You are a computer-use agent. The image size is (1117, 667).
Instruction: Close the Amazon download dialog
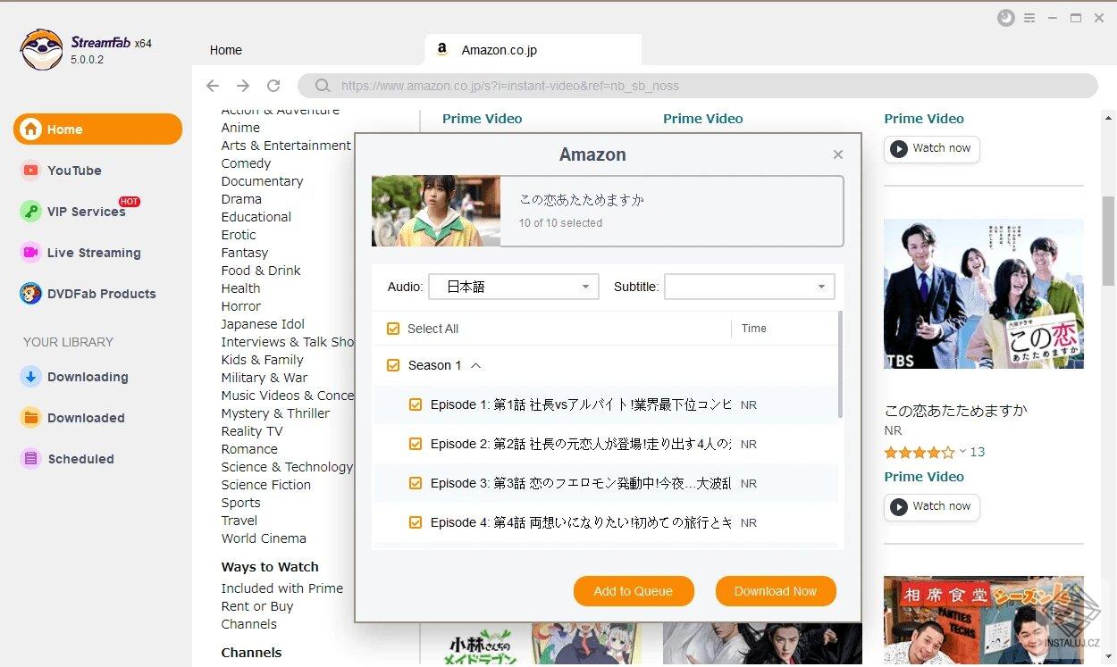click(838, 154)
